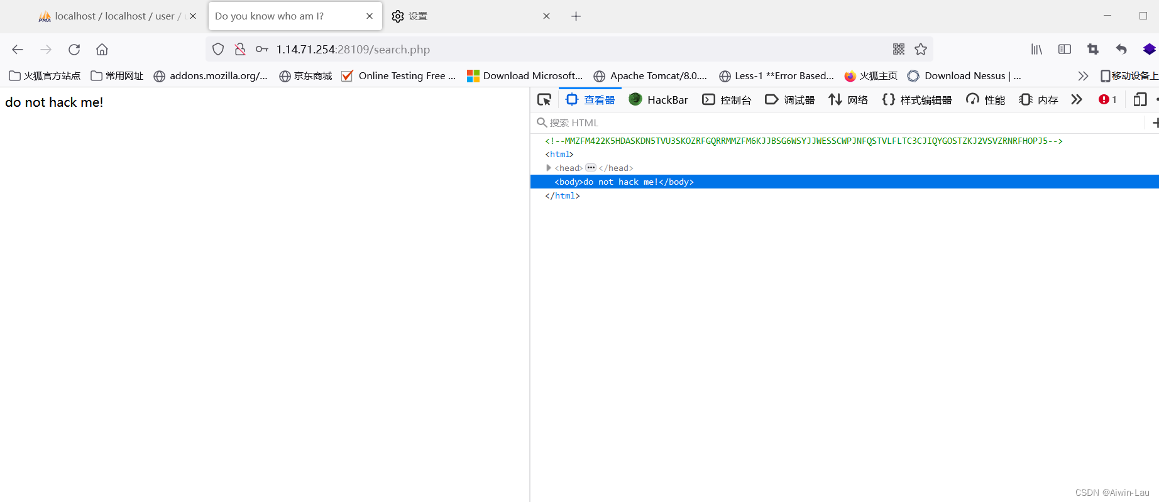Close the 设置 settings tab
The height and width of the screenshot is (502, 1159).
pos(546,16)
